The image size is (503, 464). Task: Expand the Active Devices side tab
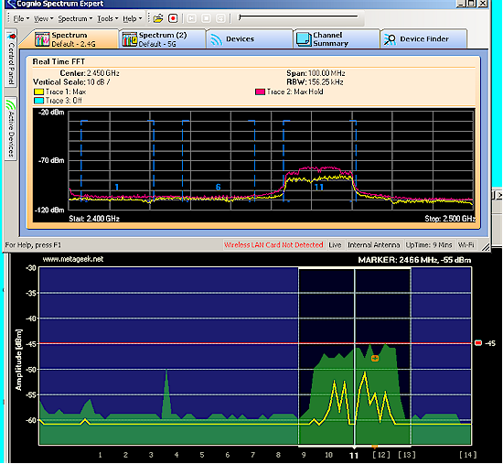click(x=11, y=128)
